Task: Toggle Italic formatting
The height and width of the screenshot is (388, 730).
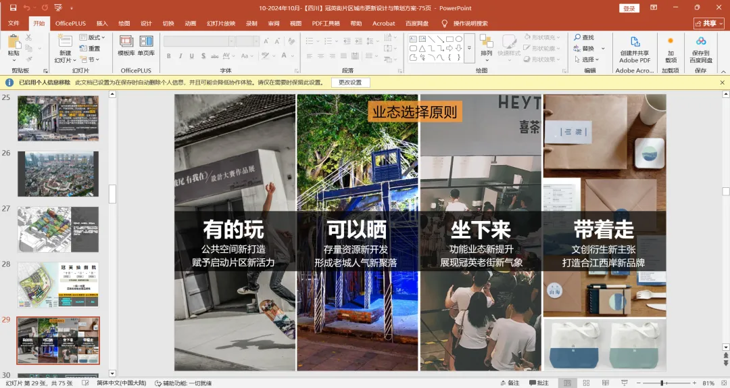Action: tap(180, 56)
